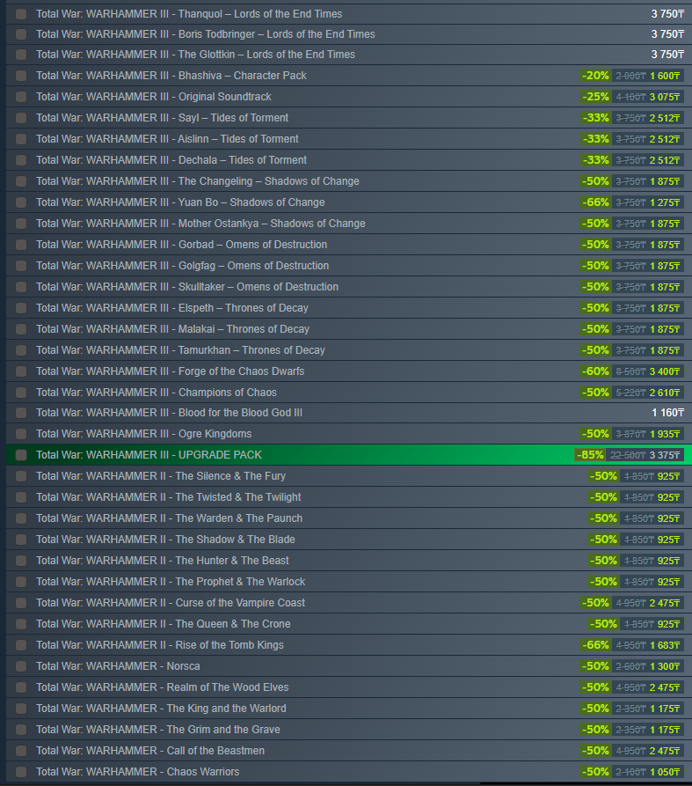Select The Glottkin DLC checkbox
The height and width of the screenshot is (786, 692).
tap(21, 55)
